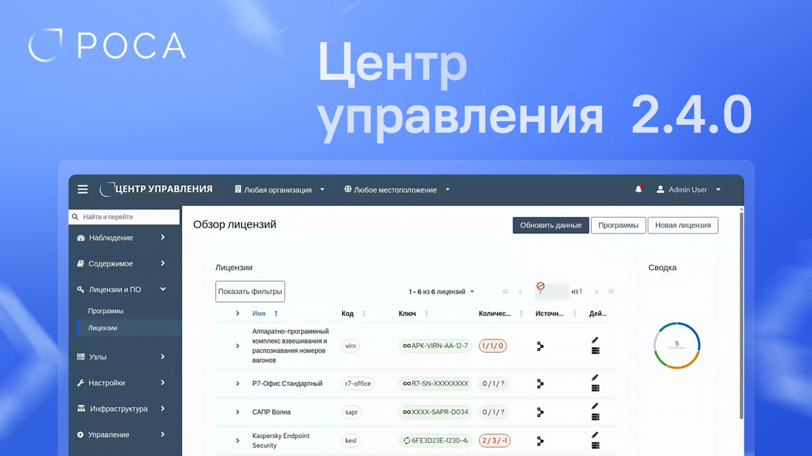The width and height of the screenshot is (812, 456).
Task: Click the Центр управления logo
Action: coord(156,189)
